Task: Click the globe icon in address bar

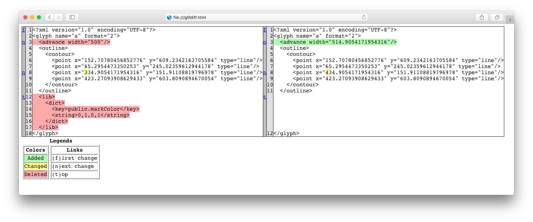Action: pos(169,17)
